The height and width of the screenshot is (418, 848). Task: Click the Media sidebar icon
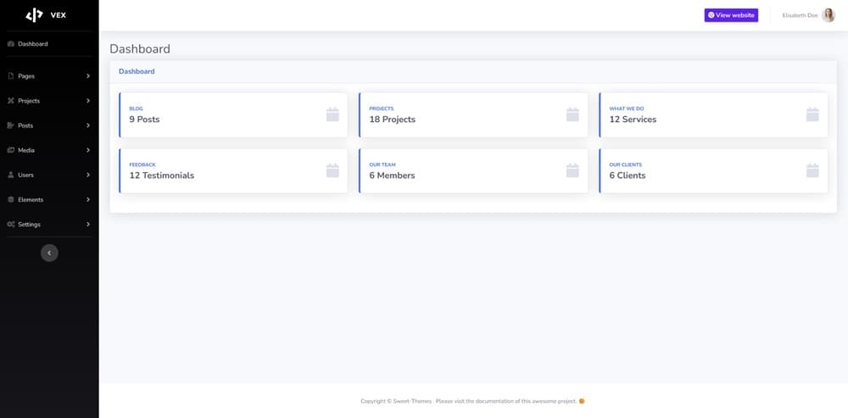(x=10, y=150)
